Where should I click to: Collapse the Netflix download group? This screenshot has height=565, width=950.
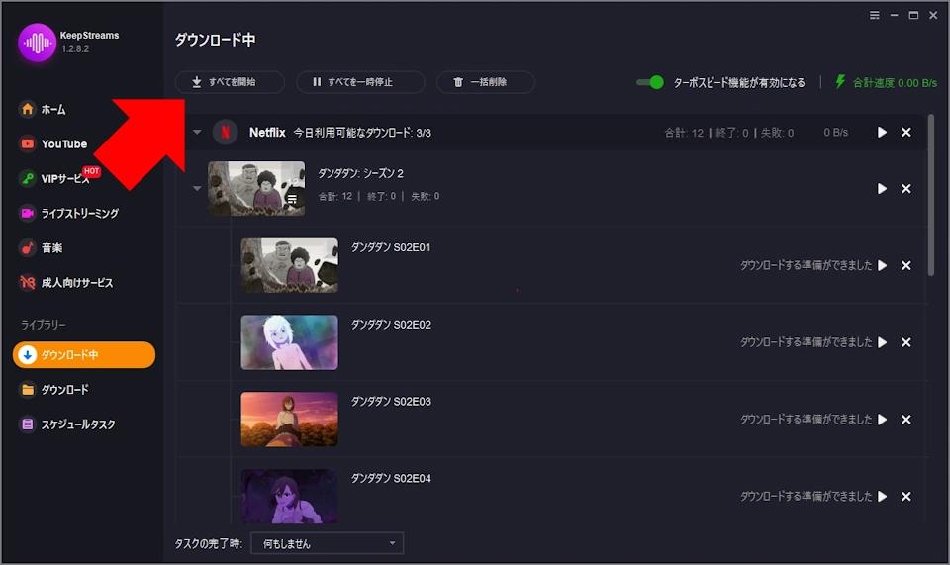[197, 132]
